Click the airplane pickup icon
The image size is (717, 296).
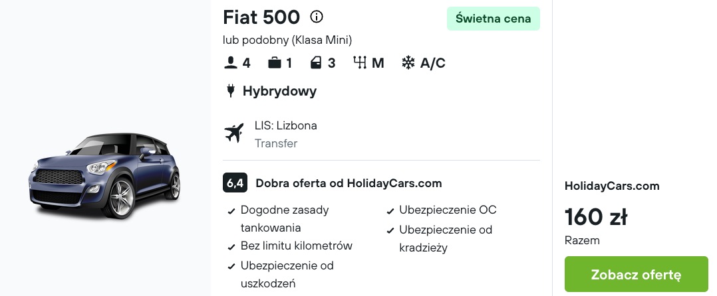click(233, 133)
